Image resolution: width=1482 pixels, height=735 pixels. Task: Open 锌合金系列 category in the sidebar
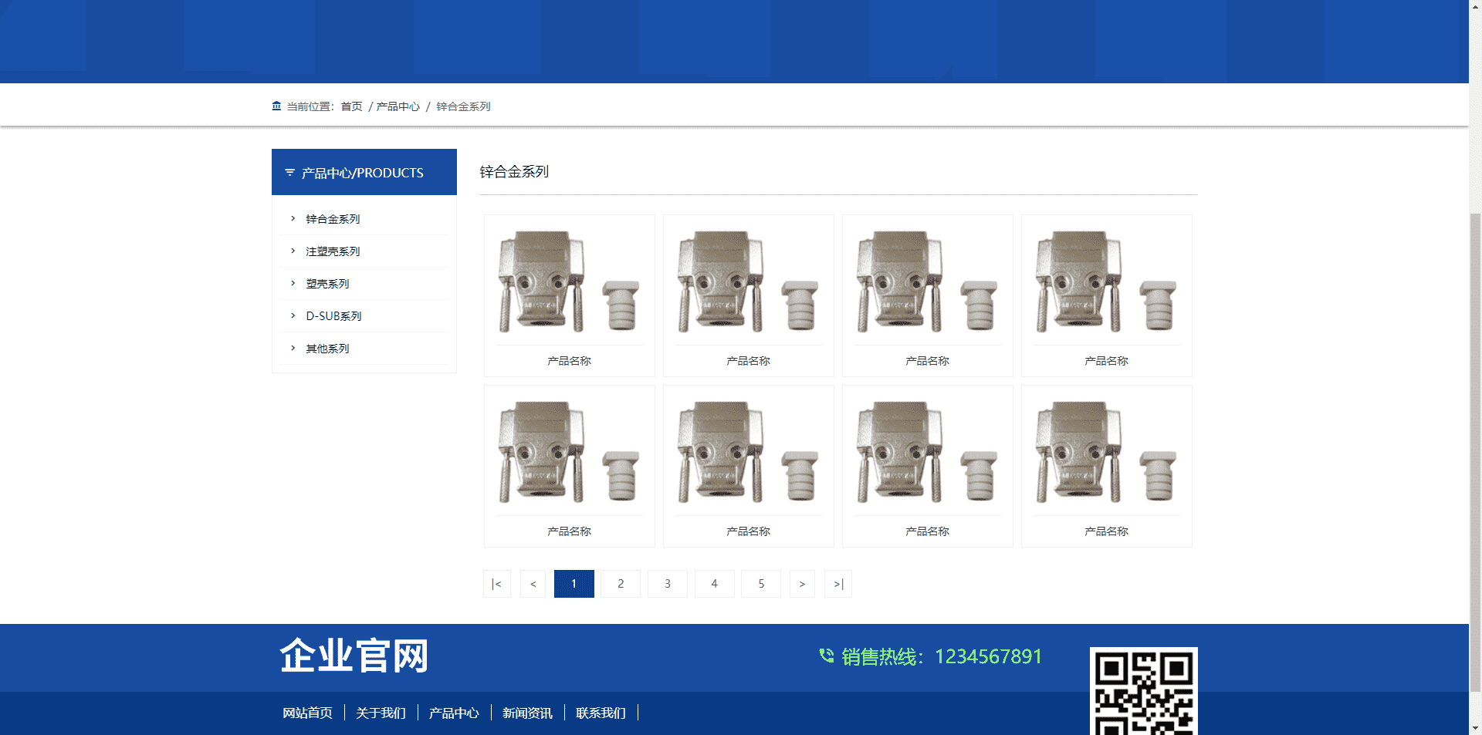(333, 219)
